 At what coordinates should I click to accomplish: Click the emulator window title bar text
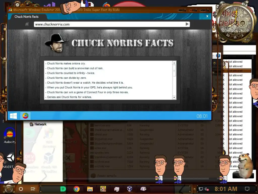[x=67, y=10]
